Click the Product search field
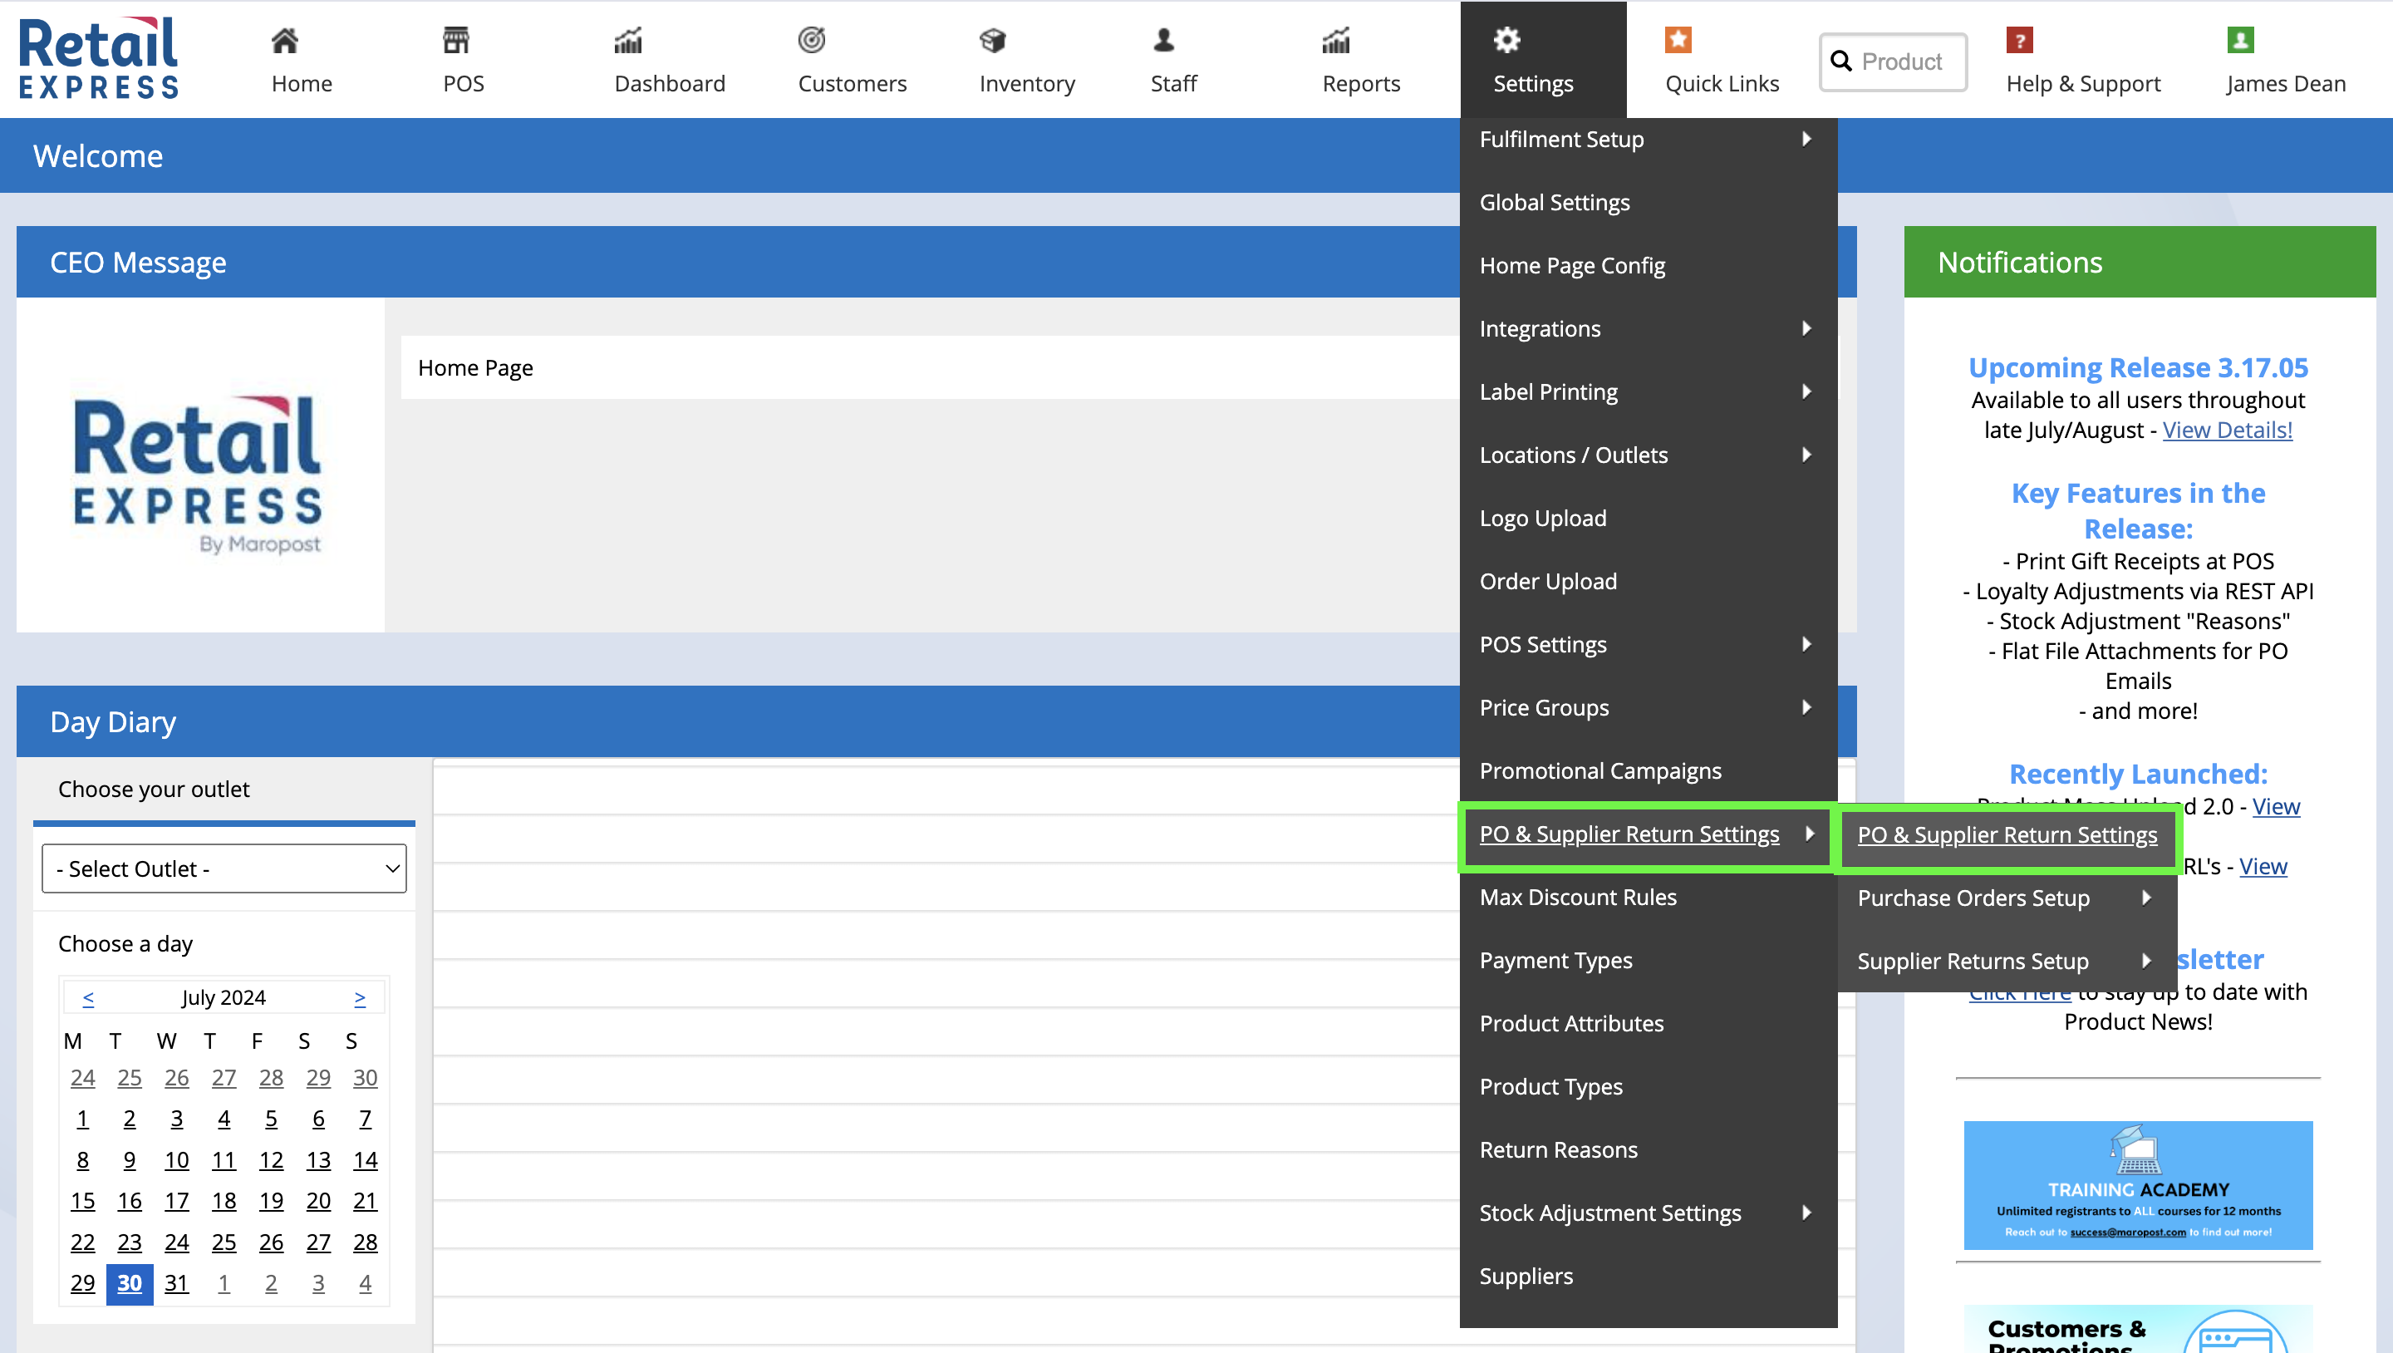Image resolution: width=2393 pixels, height=1353 pixels. (x=1894, y=61)
